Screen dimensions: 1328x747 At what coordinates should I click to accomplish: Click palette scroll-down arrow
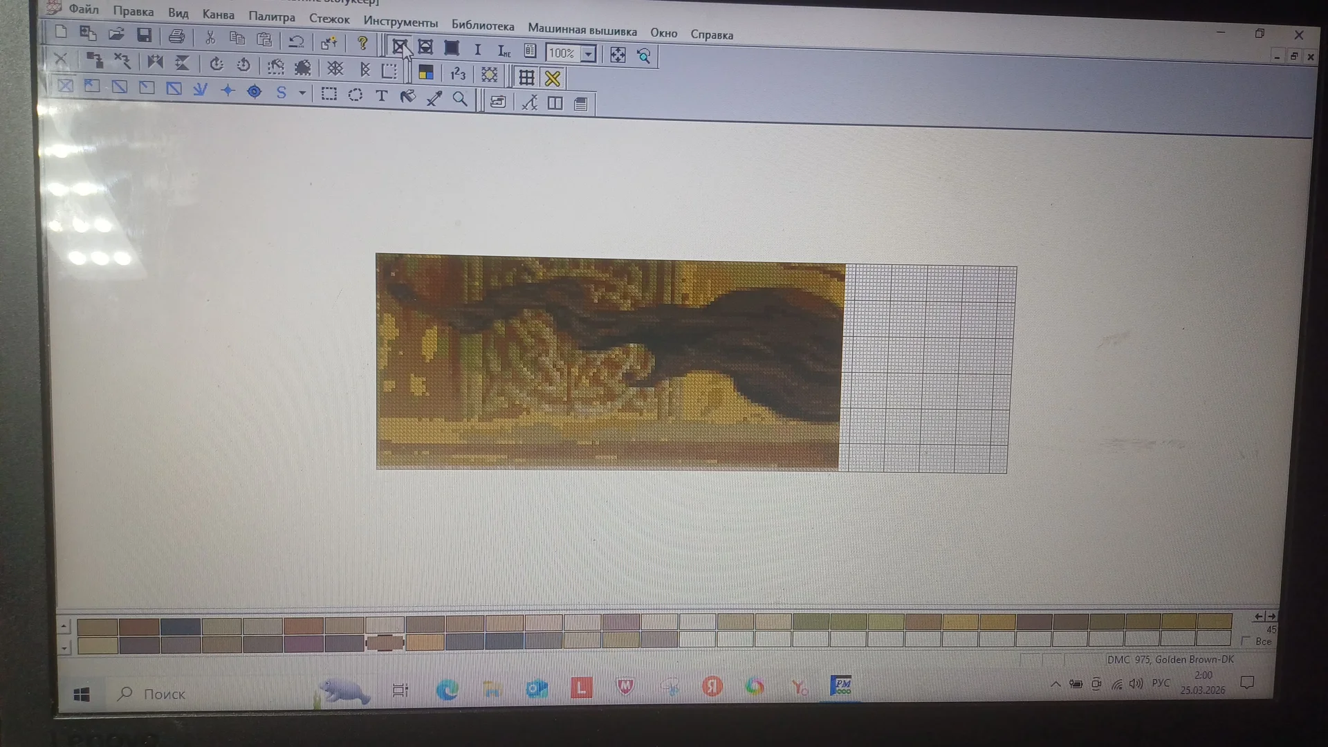(64, 648)
